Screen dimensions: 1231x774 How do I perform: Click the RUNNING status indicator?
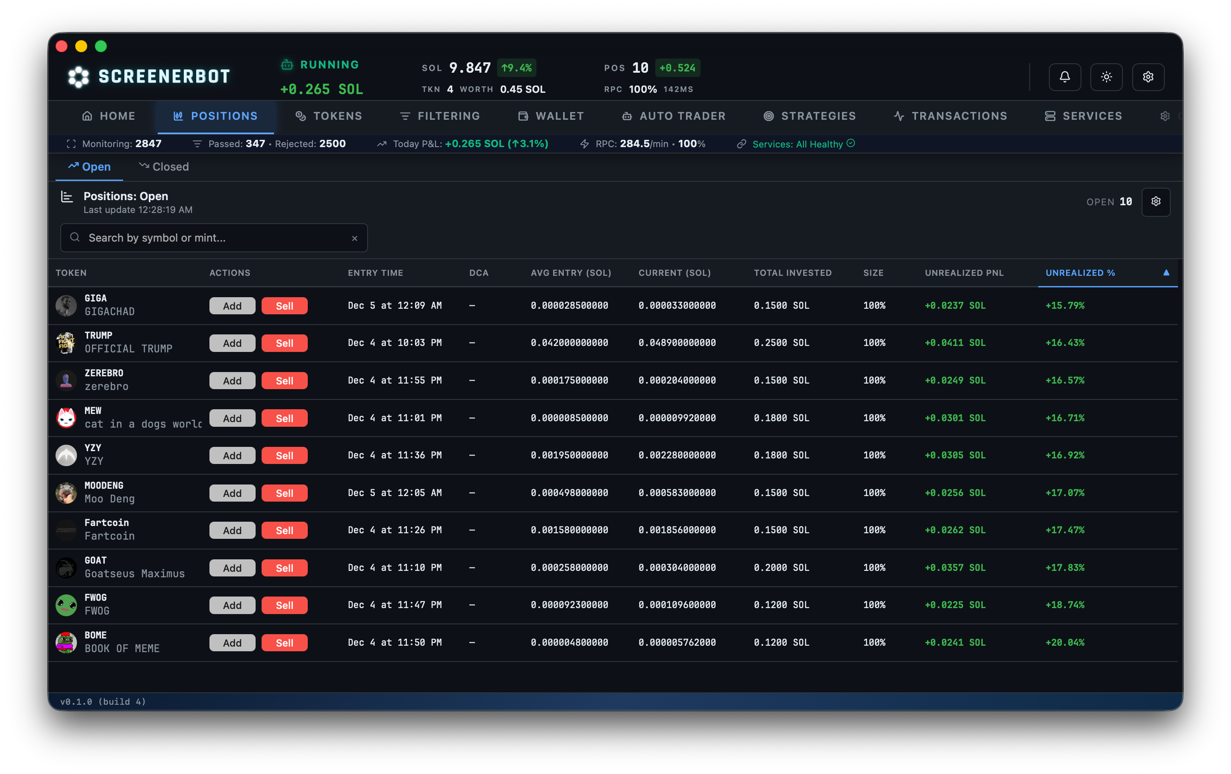(321, 65)
